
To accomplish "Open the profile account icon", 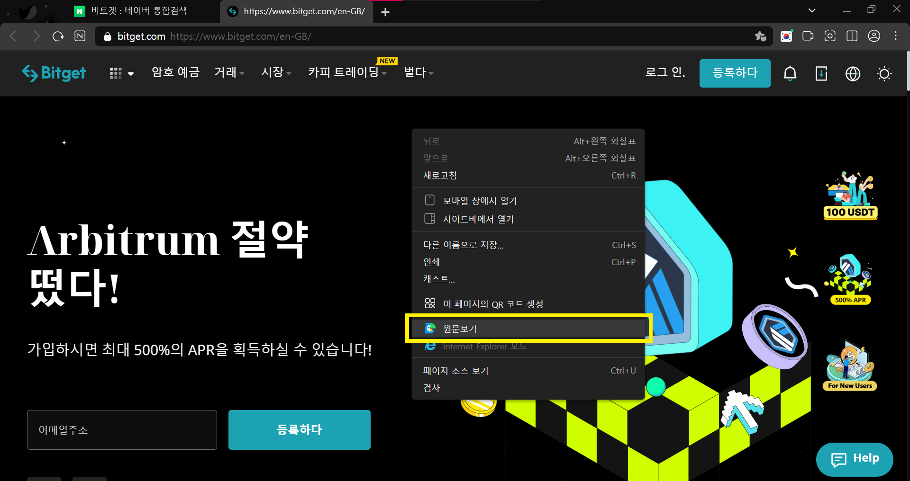I will pos(874,36).
